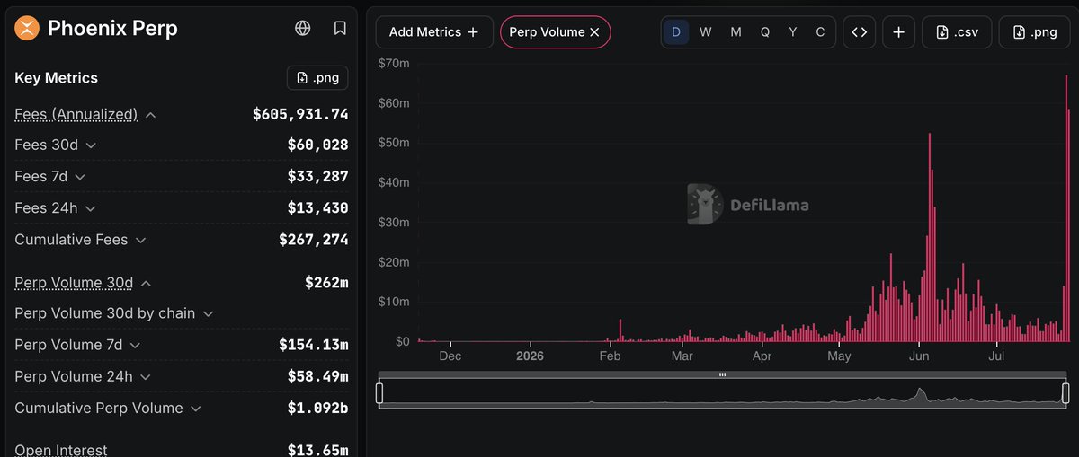The image size is (1079, 457).
Task: Click the $267,274 cumulative fees value
Action: click(x=314, y=241)
